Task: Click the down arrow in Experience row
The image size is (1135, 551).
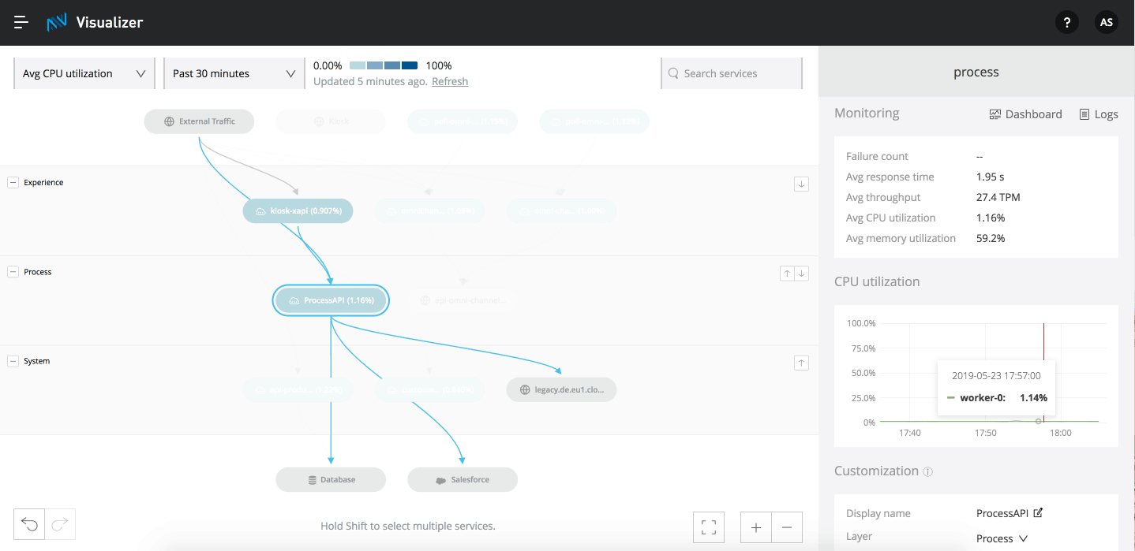Action: pyautogui.click(x=801, y=183)
